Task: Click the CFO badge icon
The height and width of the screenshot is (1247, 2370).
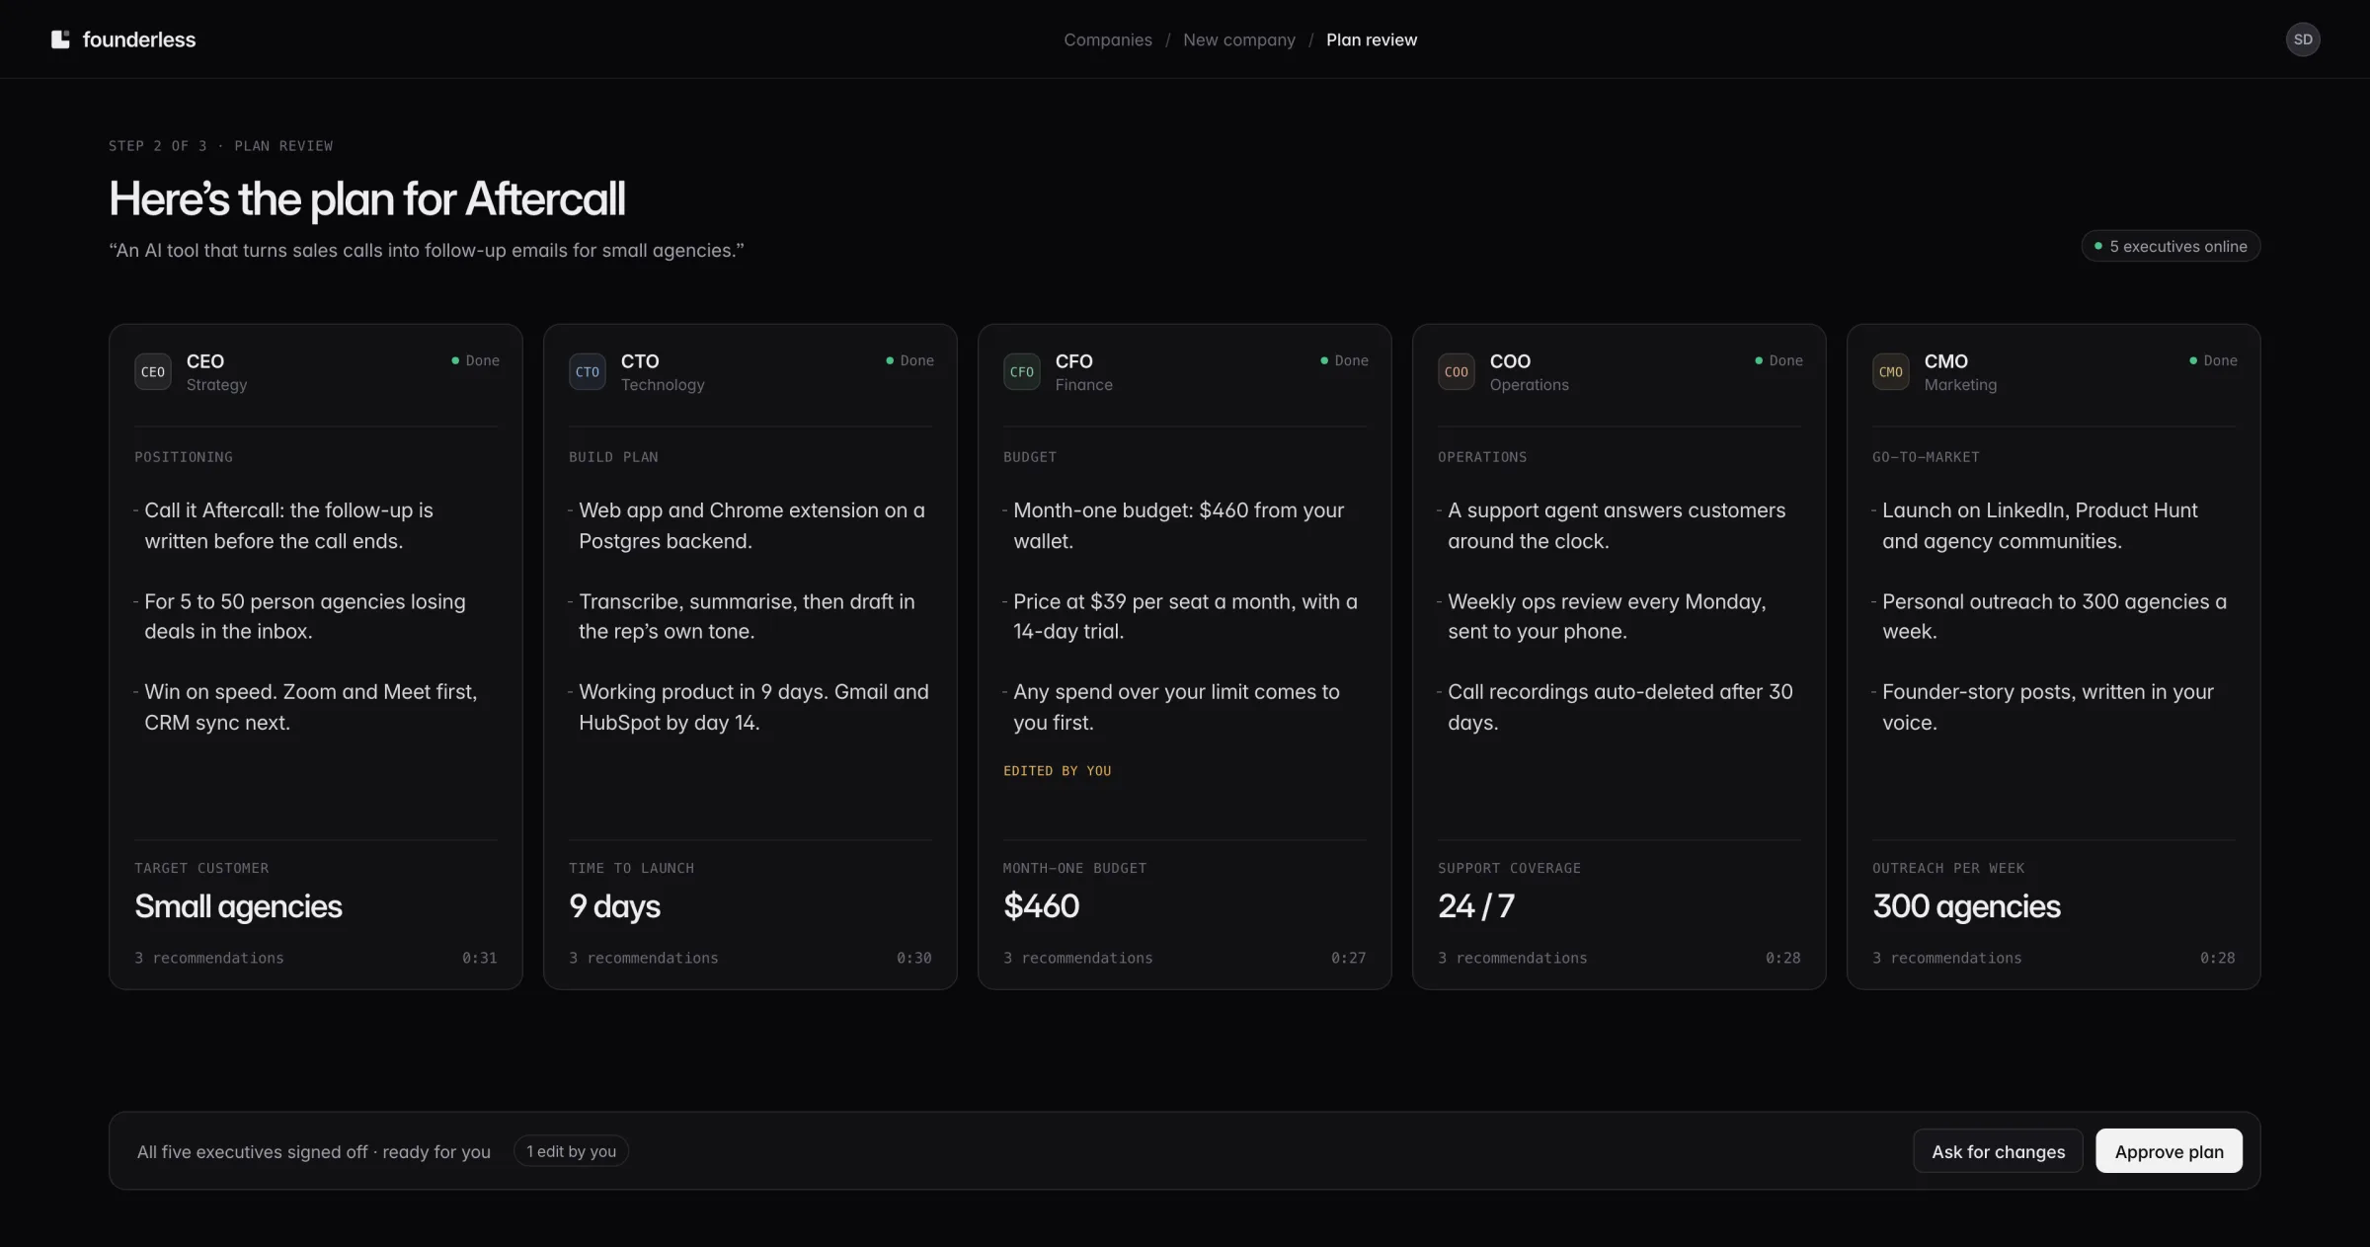Action: tap(1022, 372)
